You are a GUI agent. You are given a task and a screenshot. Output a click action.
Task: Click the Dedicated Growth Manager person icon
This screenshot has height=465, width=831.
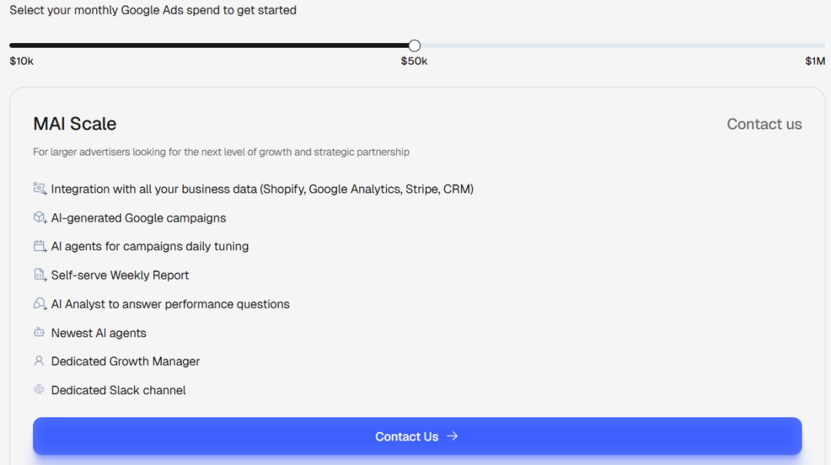38,361
